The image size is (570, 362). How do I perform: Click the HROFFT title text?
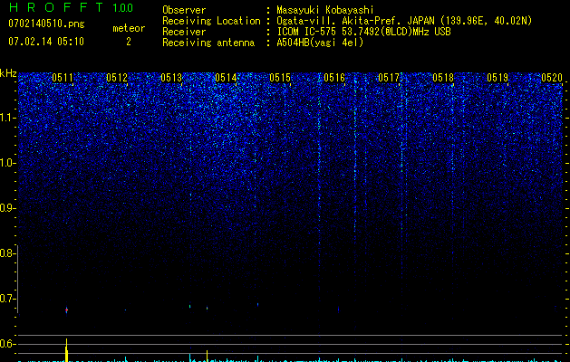click(56, 7)
